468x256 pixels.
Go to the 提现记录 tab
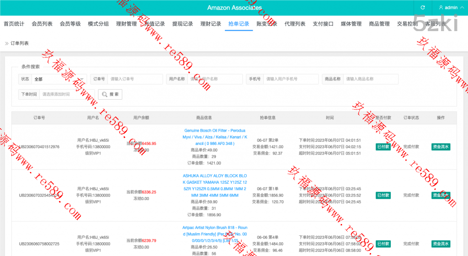point(182,24)
